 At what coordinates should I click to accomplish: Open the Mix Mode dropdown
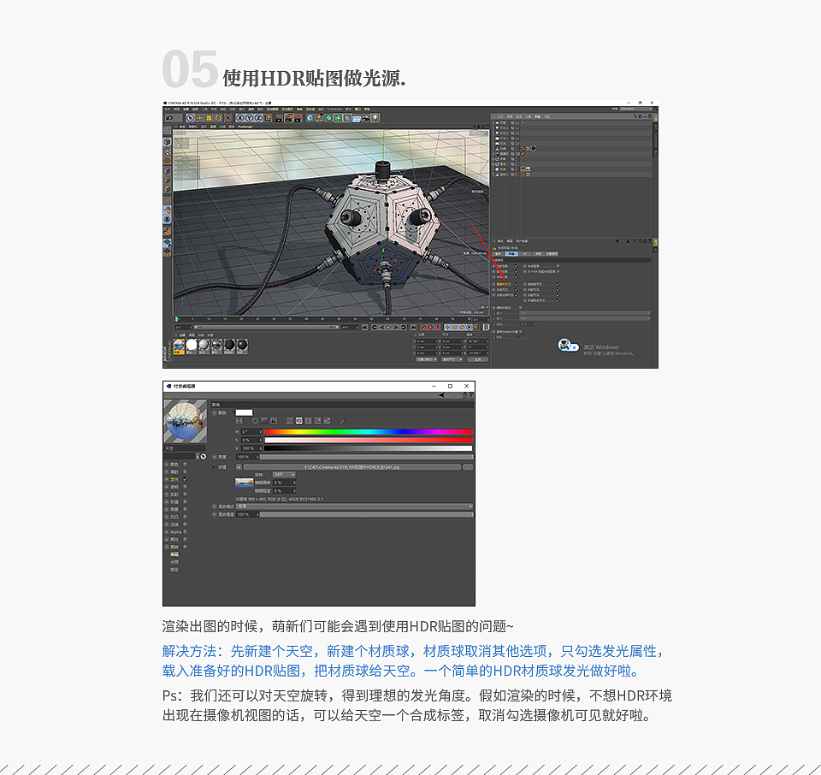tap(354, 506)
